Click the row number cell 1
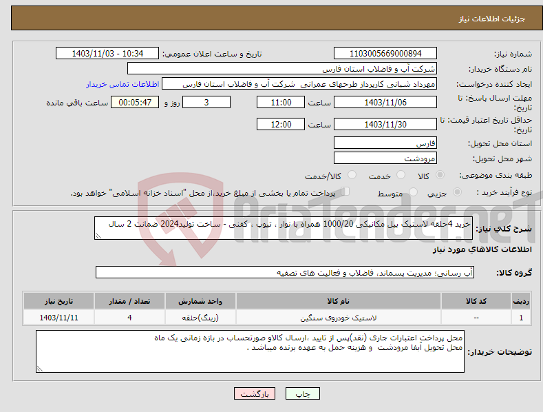 pos(521,318)
